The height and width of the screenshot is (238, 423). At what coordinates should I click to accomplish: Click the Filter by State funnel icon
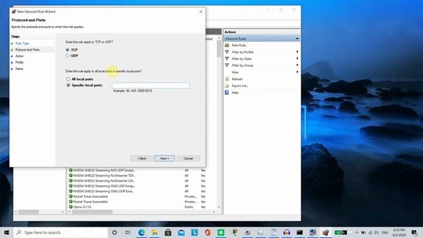coord(227,59)
